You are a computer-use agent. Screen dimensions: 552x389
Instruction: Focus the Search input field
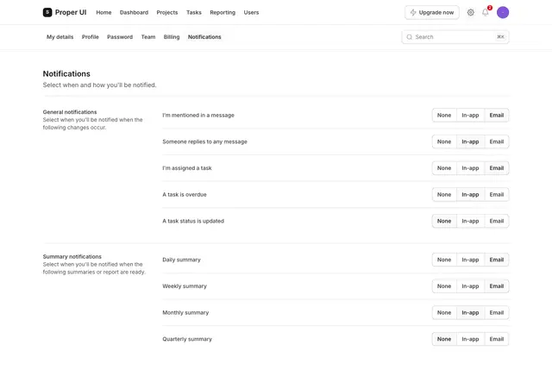tap(455, 37)
